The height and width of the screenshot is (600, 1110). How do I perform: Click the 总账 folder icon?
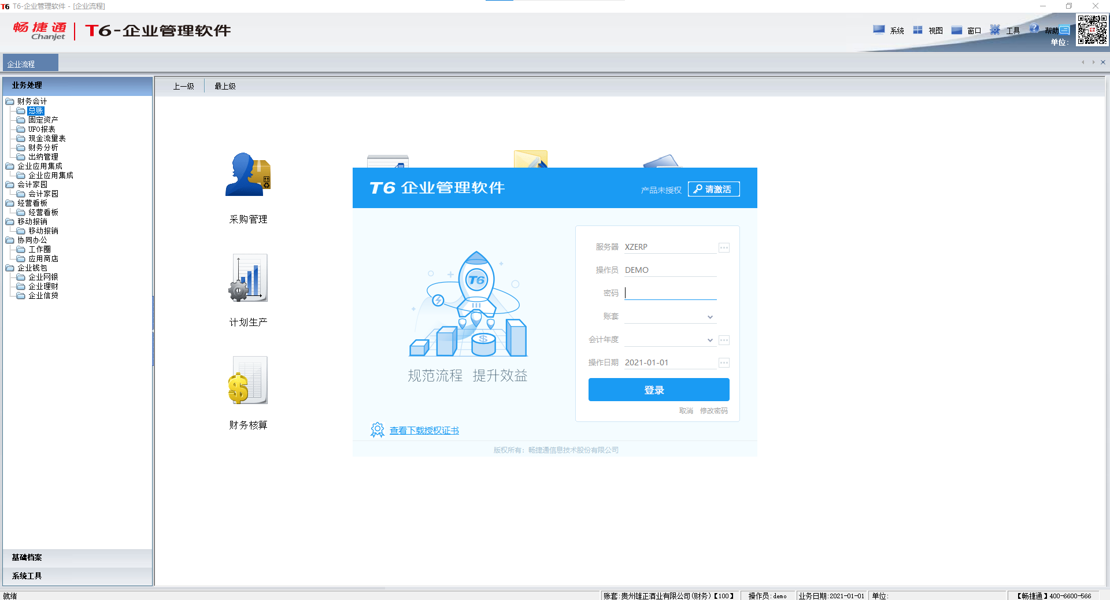click(x=21, y=110)
